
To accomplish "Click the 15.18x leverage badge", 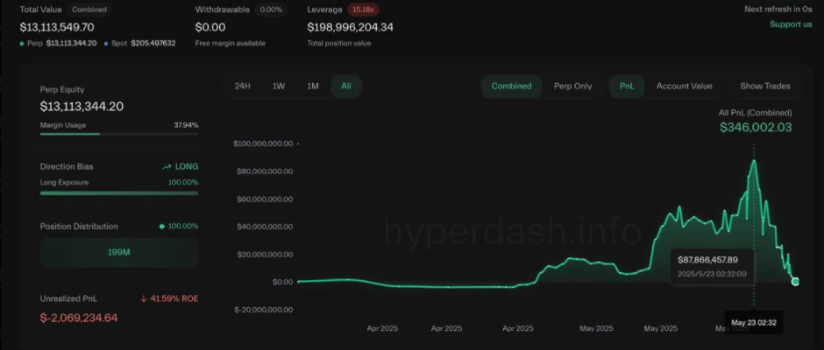I will point(363,10).
